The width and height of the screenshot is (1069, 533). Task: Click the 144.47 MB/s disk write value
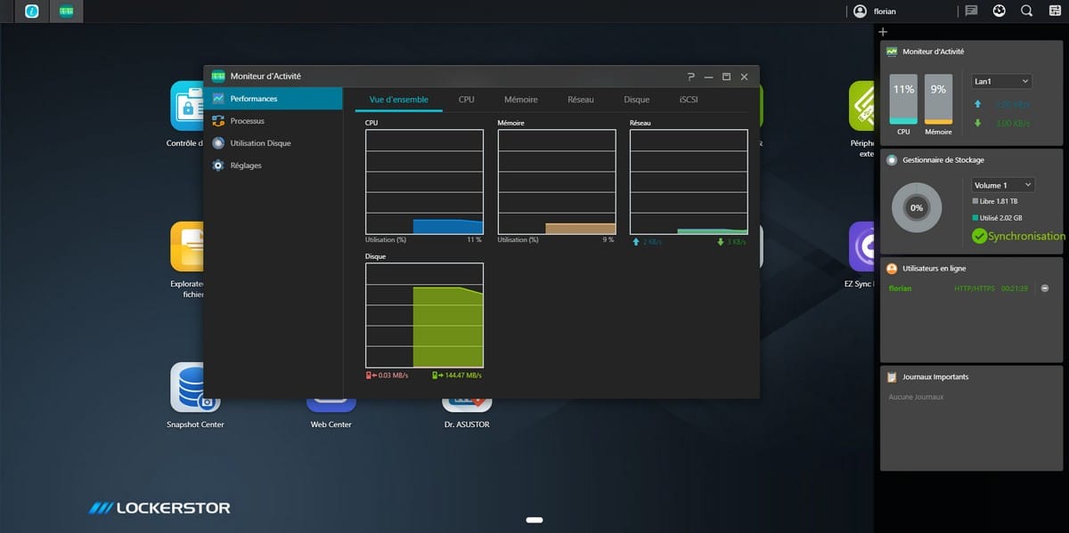[x=462, y=376]
